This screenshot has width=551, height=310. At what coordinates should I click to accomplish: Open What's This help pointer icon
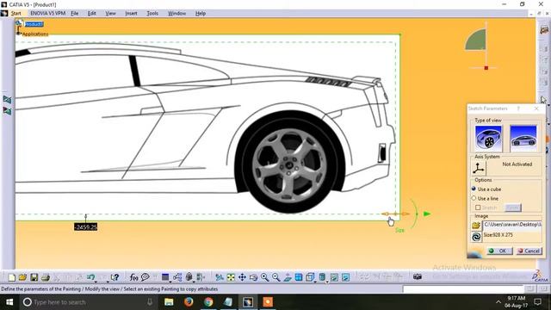tap(115, 277)
